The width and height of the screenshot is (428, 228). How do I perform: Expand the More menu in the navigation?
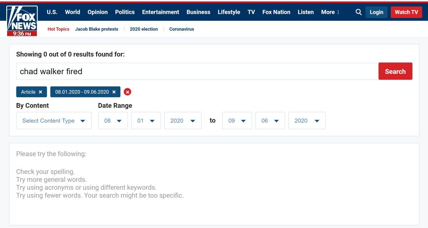330,12
